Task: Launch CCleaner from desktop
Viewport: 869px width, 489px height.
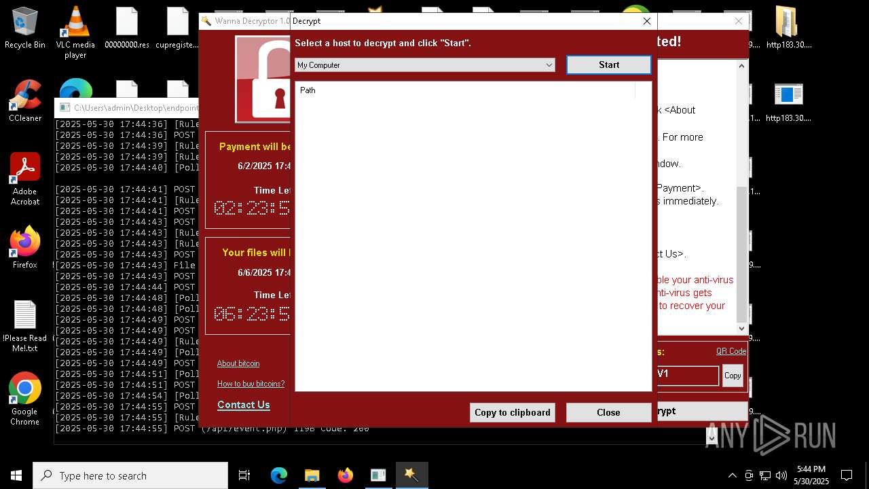Action: (x=25, y=101)
